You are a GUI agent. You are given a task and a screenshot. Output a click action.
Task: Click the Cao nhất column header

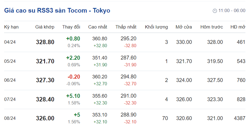[98, 27]
